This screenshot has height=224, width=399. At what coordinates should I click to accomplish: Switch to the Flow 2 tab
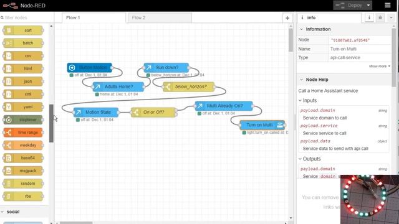point(160,18)
